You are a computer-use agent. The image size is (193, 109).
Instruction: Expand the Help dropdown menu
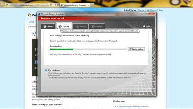[x=147, y=26]
